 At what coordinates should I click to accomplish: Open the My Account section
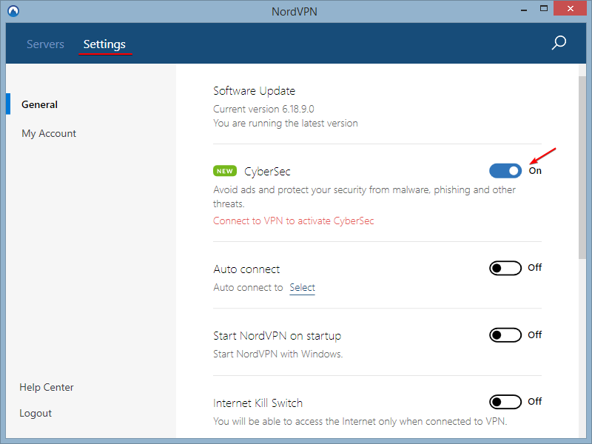[49, 133]
